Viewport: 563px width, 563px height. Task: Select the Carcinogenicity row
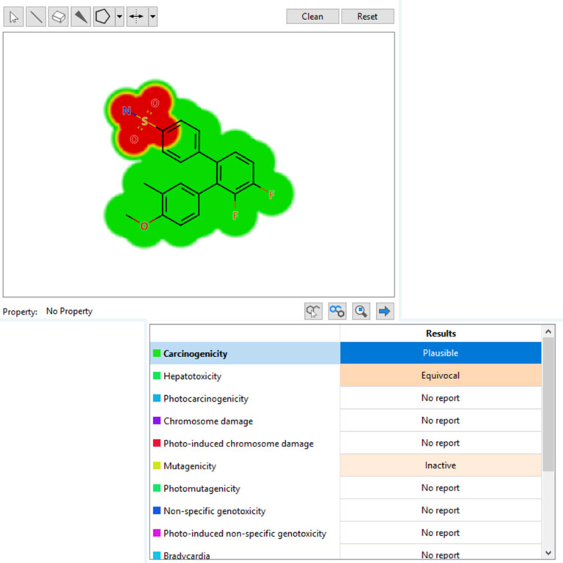pyautogui.click(x=346, y=353)
